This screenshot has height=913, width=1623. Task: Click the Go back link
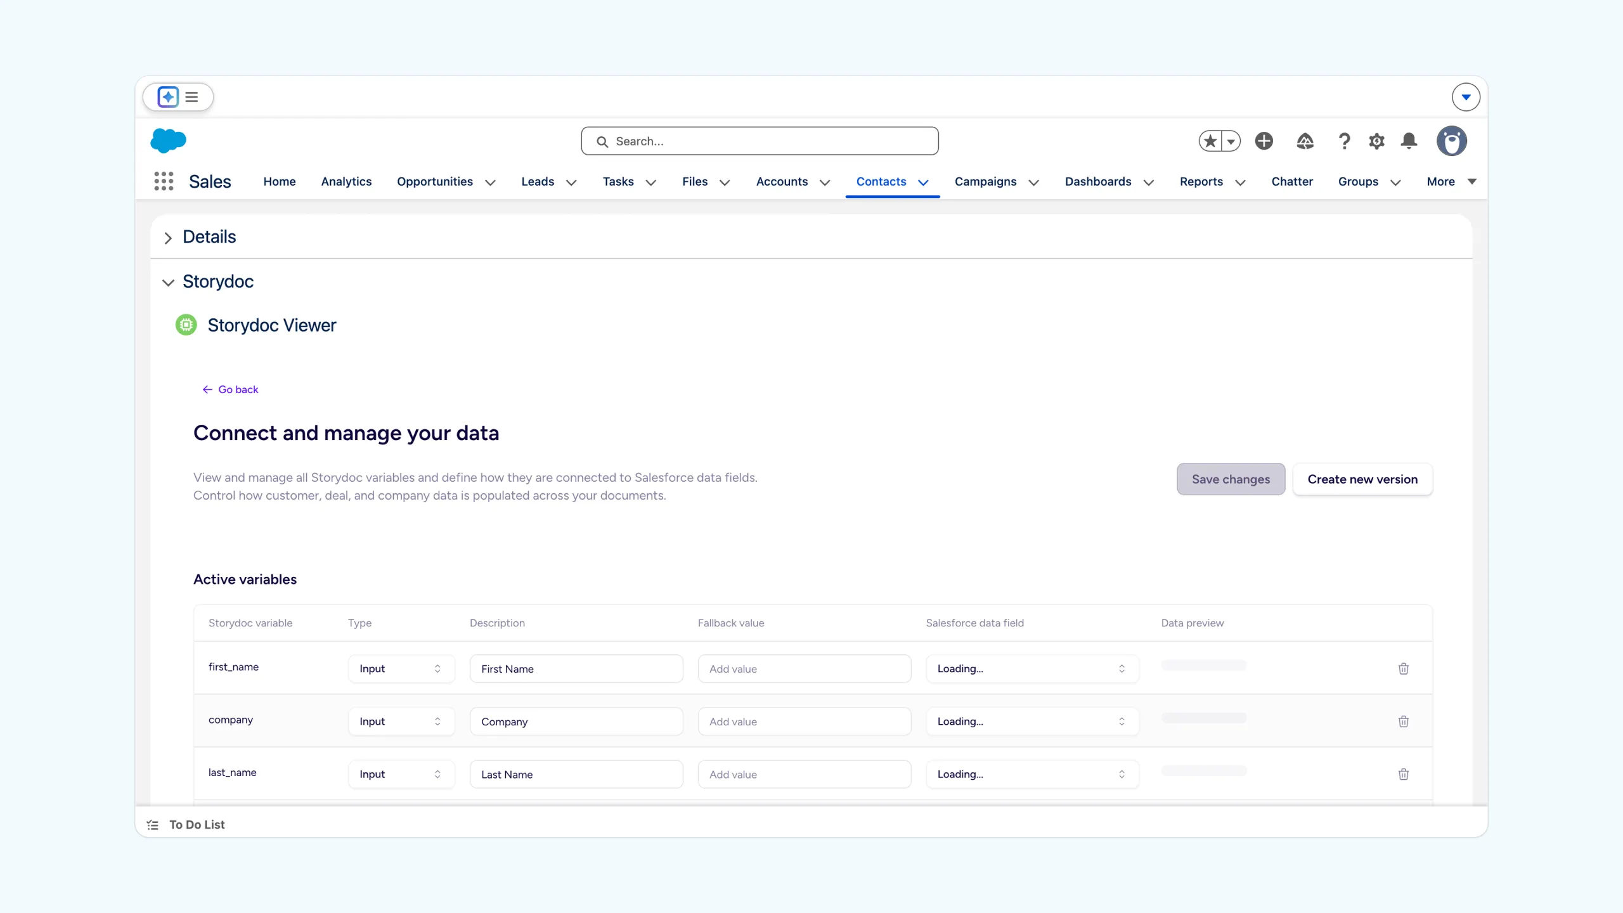tap(230, 389)
